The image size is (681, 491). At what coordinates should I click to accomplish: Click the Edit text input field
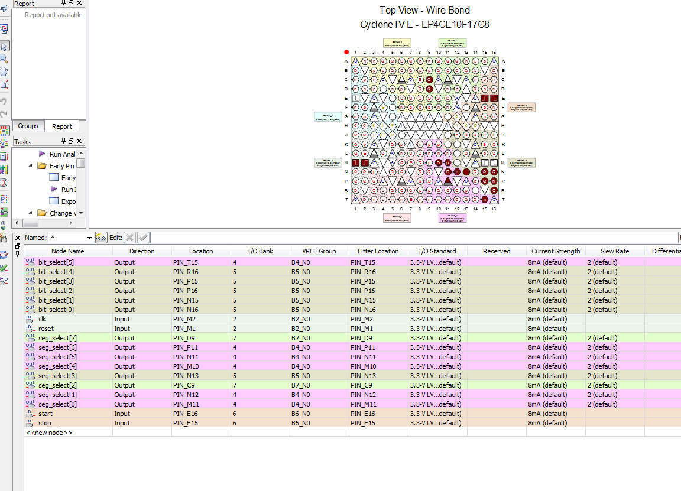point(414,238)
